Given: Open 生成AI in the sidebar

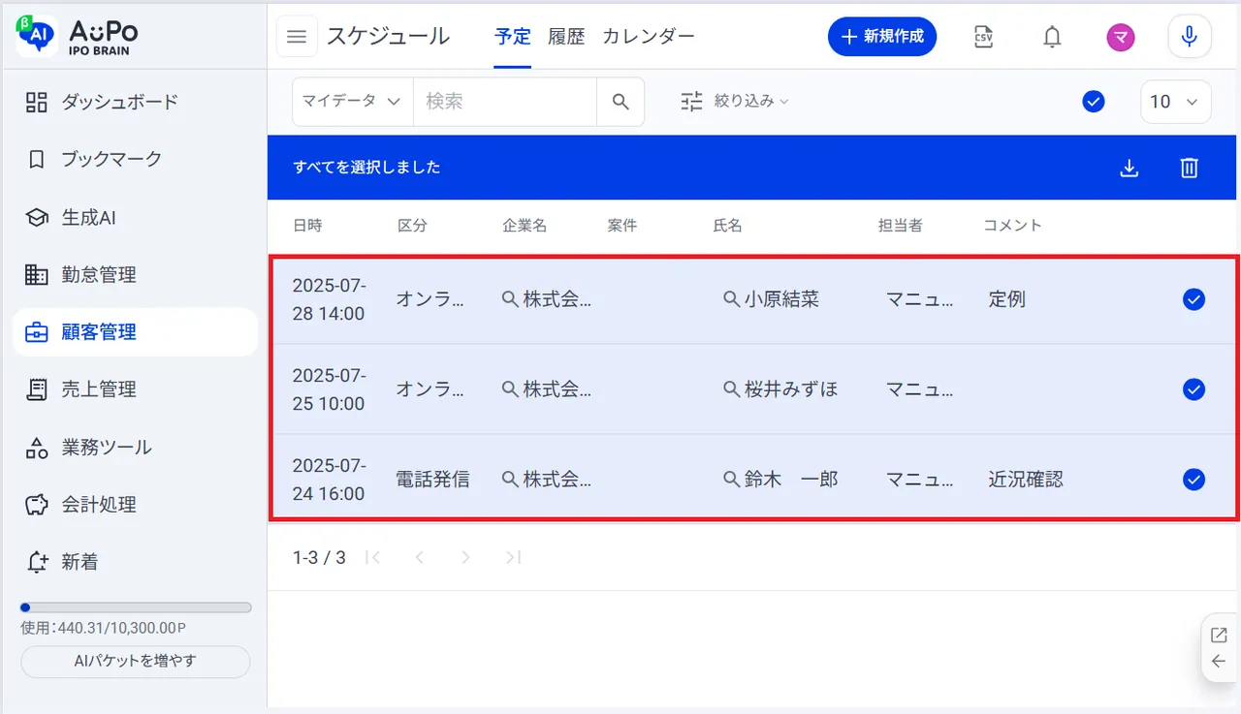Looking at the screenshot, I should click(135, 218).
